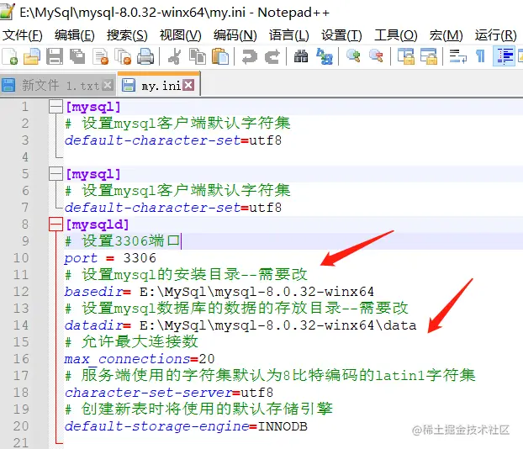Click 'character-set-server=utf8' line
Screen dimensions: 523x449
tap(169, 393)
